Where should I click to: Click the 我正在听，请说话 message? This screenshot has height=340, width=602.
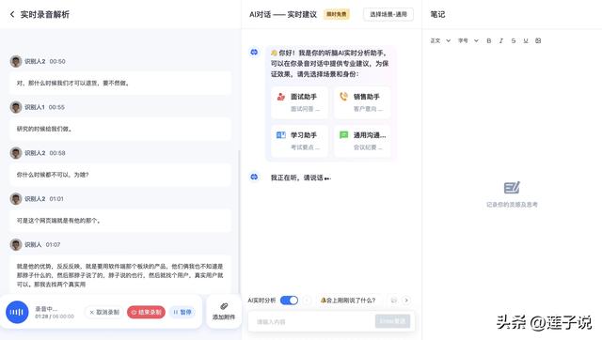click(x=301, y=178)
